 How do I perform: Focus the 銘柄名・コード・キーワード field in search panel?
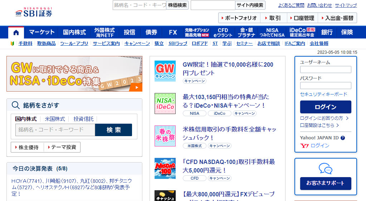55,130
